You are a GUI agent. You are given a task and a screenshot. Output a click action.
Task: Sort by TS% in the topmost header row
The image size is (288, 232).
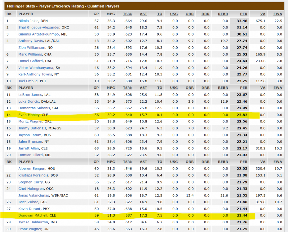(x=127, y=14)
